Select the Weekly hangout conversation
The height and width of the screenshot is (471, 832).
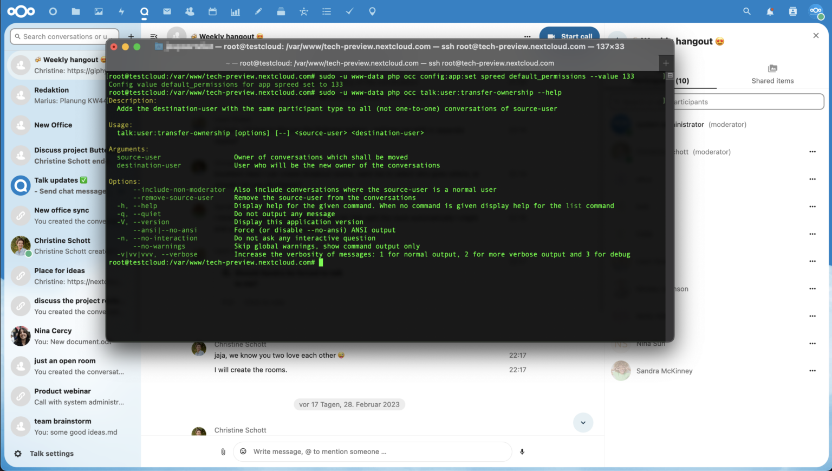65,64
